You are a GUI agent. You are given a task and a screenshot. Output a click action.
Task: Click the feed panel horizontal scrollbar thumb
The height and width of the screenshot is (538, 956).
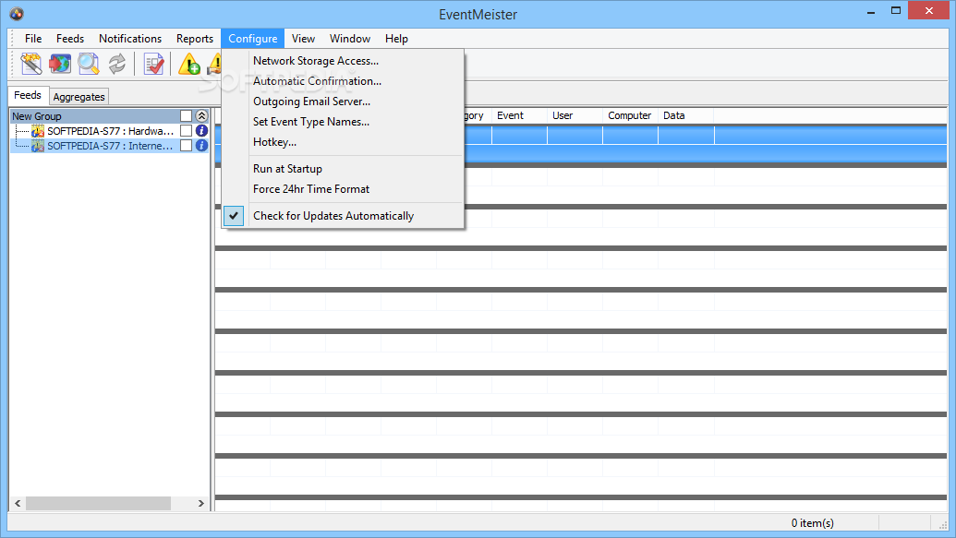point(98,503)
